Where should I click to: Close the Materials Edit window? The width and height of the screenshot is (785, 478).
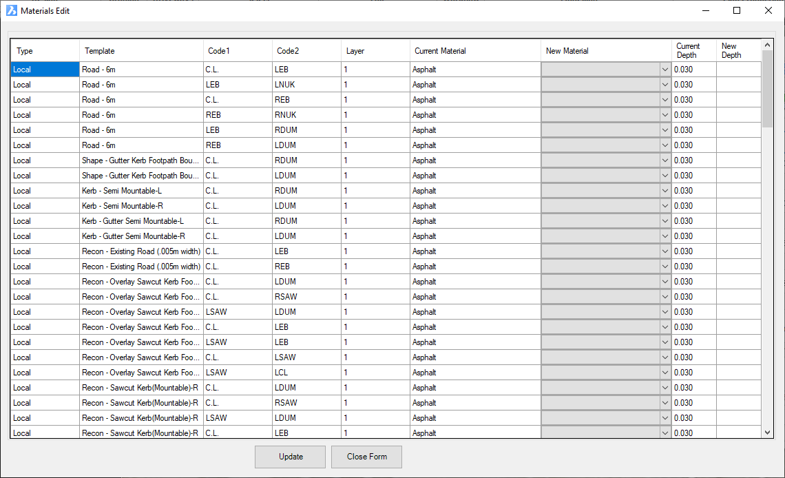768,10
